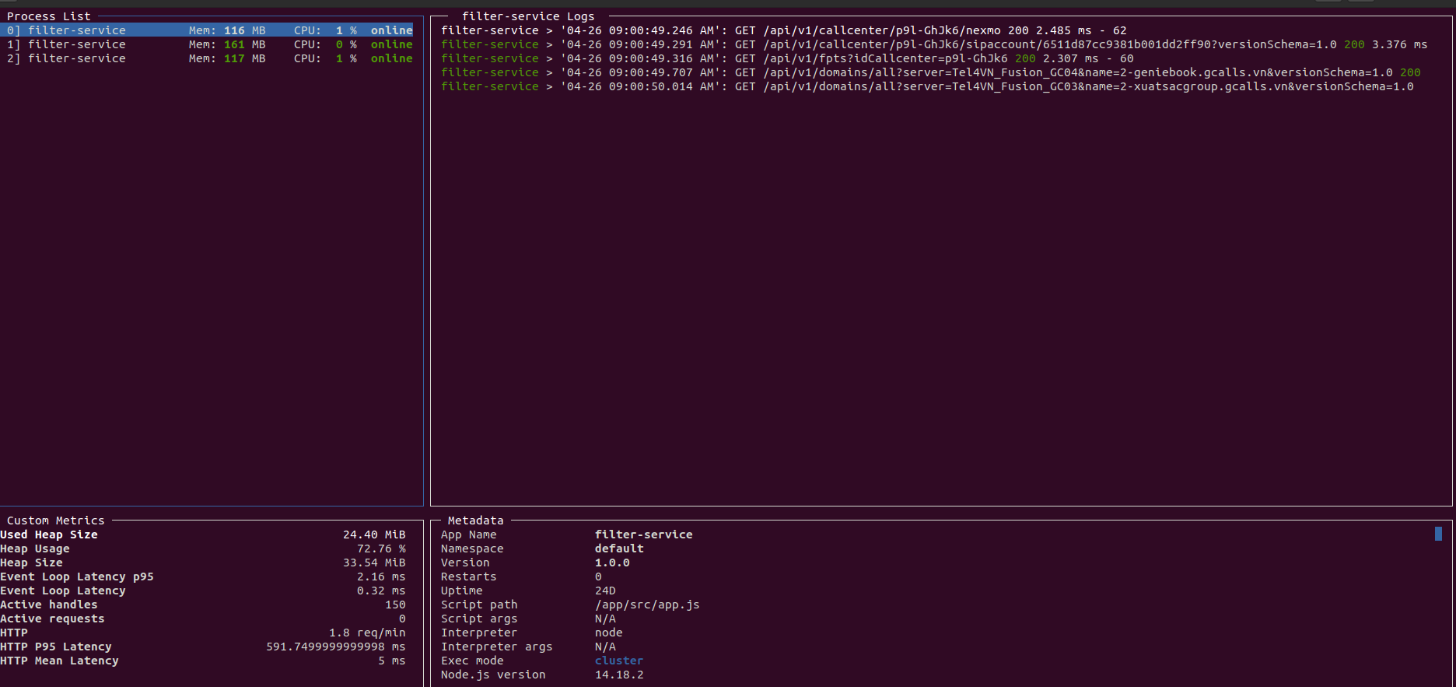This screenshot has width=1456, height=687.
Task: Click the blue cluster Exec mode value
Action: [x=618, y=661]
